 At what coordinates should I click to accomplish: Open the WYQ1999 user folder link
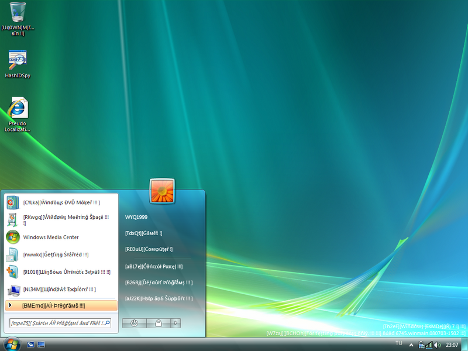pyautogui.click(x=136, y=217)
